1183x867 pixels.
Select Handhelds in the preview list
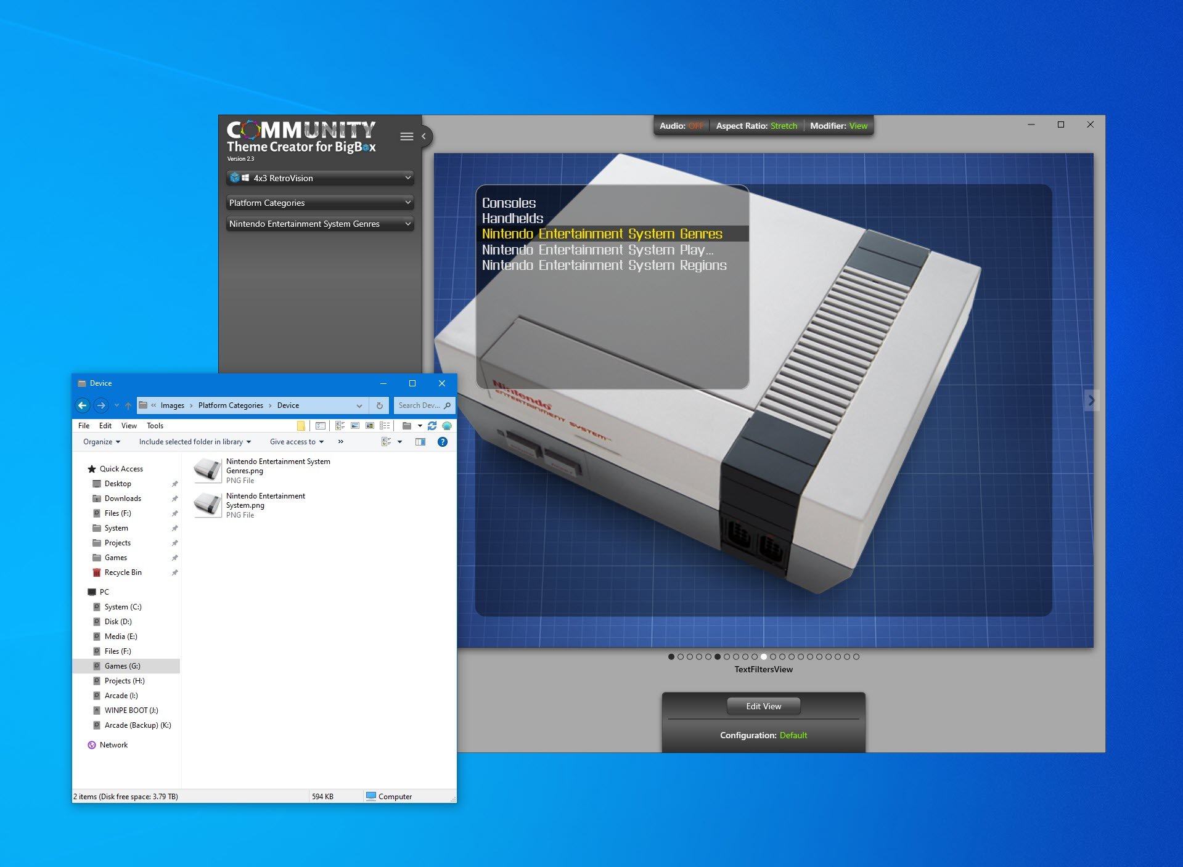512,218
